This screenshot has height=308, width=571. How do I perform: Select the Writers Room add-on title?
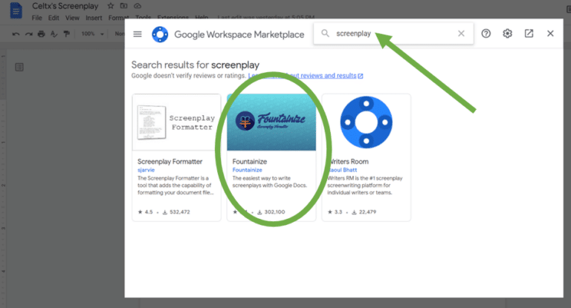point(348,162)
